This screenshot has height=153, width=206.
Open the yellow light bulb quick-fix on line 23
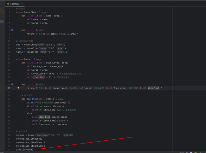click(18, 88)
